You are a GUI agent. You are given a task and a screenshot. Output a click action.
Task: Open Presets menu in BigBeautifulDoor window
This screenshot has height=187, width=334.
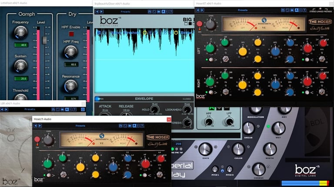125,12
